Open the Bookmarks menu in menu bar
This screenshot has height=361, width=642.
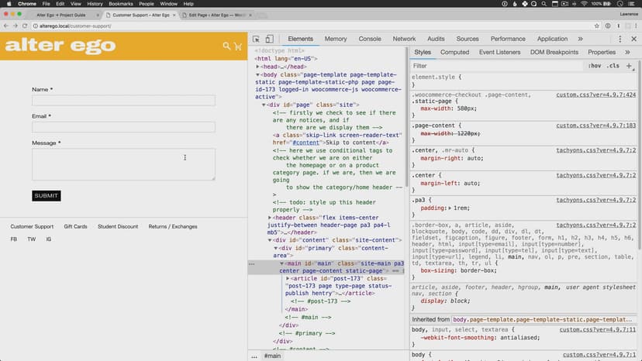coord(121,4)
